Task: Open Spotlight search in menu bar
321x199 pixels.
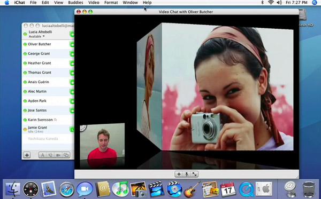Action: [315, 3]
